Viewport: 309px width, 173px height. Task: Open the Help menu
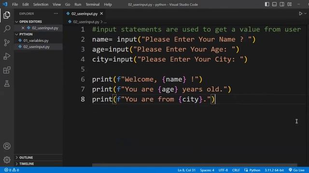pyautogui.click(x=108, y=4)
